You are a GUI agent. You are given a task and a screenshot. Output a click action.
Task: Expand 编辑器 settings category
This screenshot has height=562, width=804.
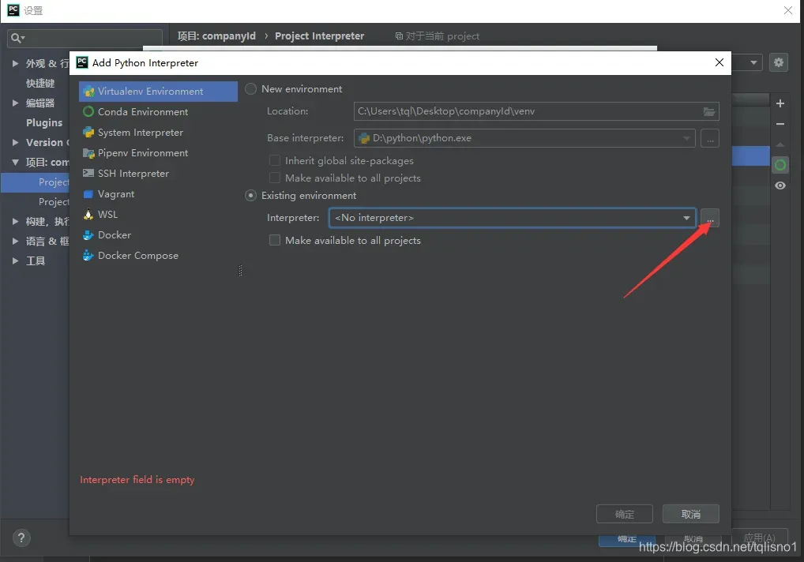[x=15, y=103]
